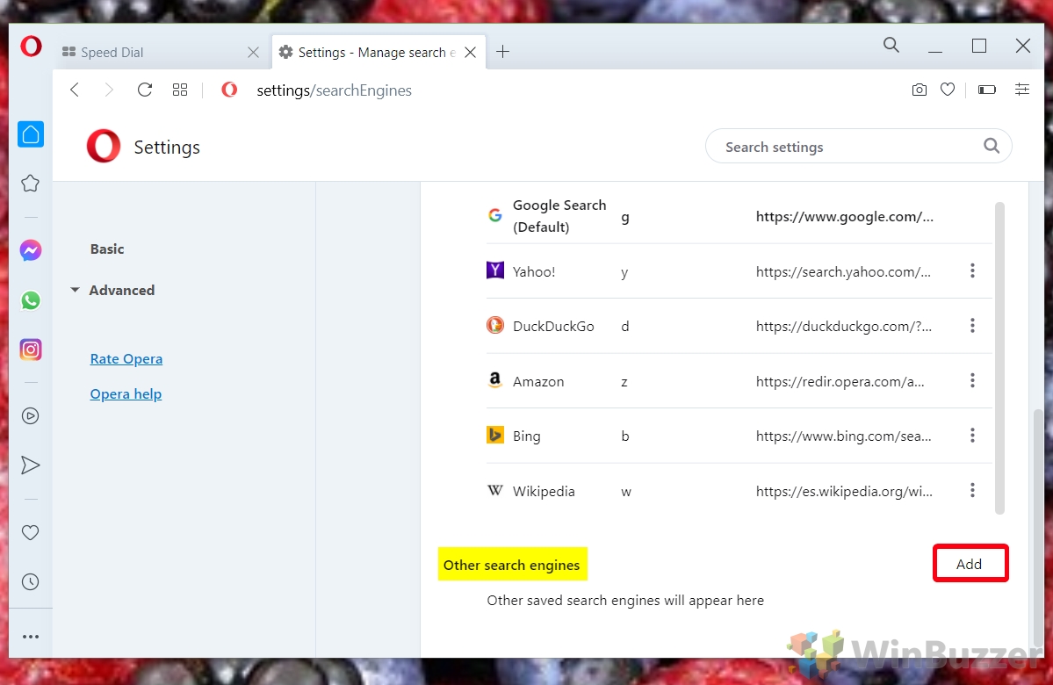This screenshot has width=1053, height=685.
Task: Open the new tab plus button
Action: pos(502,52)
